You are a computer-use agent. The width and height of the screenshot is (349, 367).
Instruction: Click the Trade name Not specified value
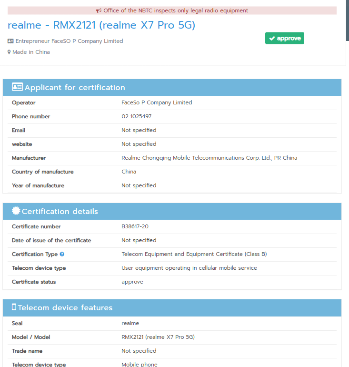click(139, 351)
